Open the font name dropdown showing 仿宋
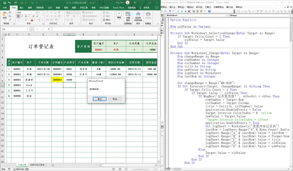The width and height of the screenshot is (293, 171). pos(35,12)
